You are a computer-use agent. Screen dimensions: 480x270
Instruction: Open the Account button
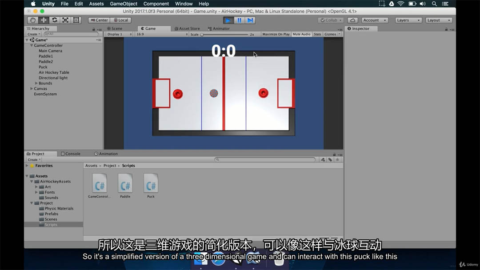click(374, 20)
